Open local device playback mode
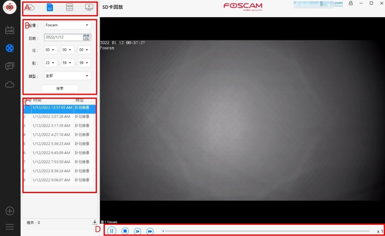385x236 pixels. click(89, 7)
